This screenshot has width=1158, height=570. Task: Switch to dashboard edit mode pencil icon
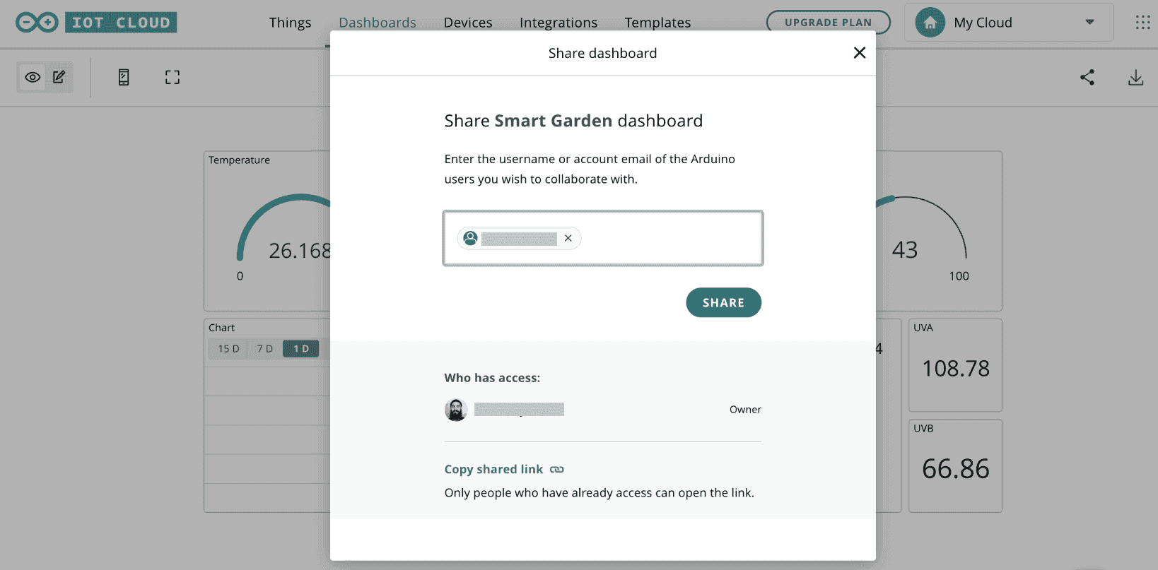[x=59, y=77]
